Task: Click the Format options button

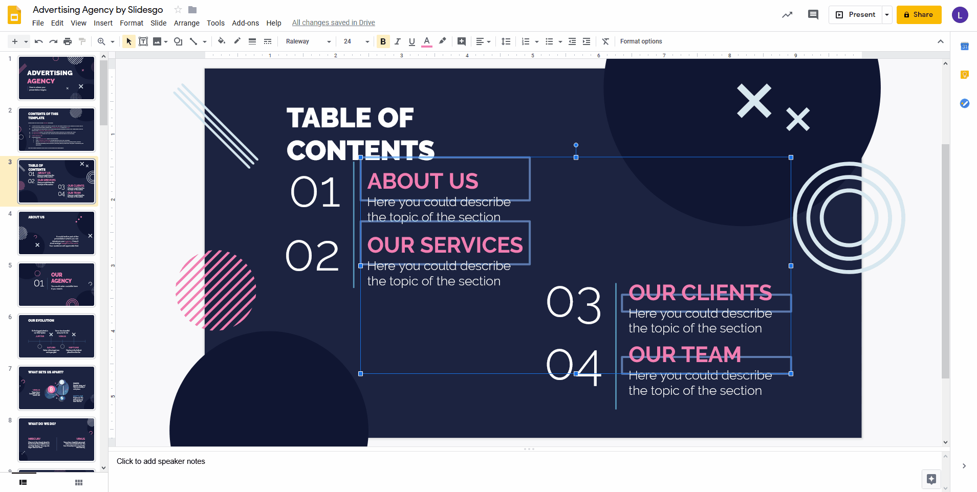Action: (641, 41)
